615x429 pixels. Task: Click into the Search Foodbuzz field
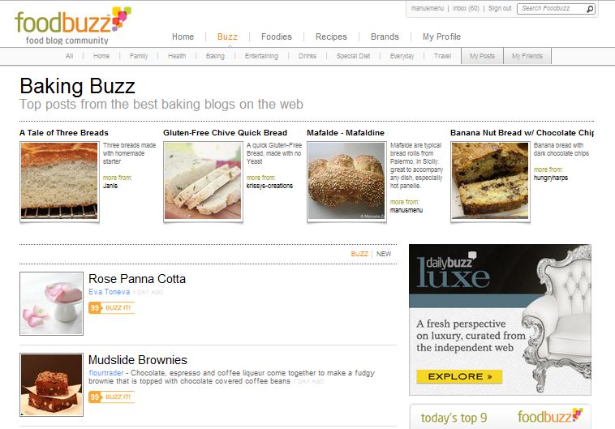[553, 9]
